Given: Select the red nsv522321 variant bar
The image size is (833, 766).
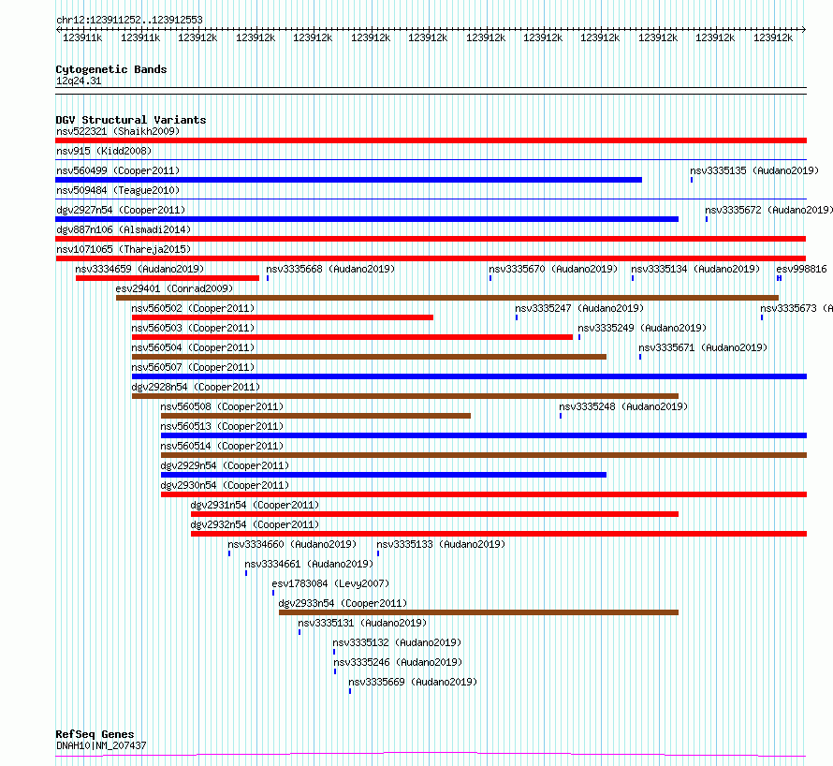Looking at the screenshot, I should (431, 140).
